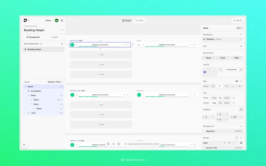The image size is (266, 166).
Task: Click play button in playing/false default variant
Action: (72, 45)
